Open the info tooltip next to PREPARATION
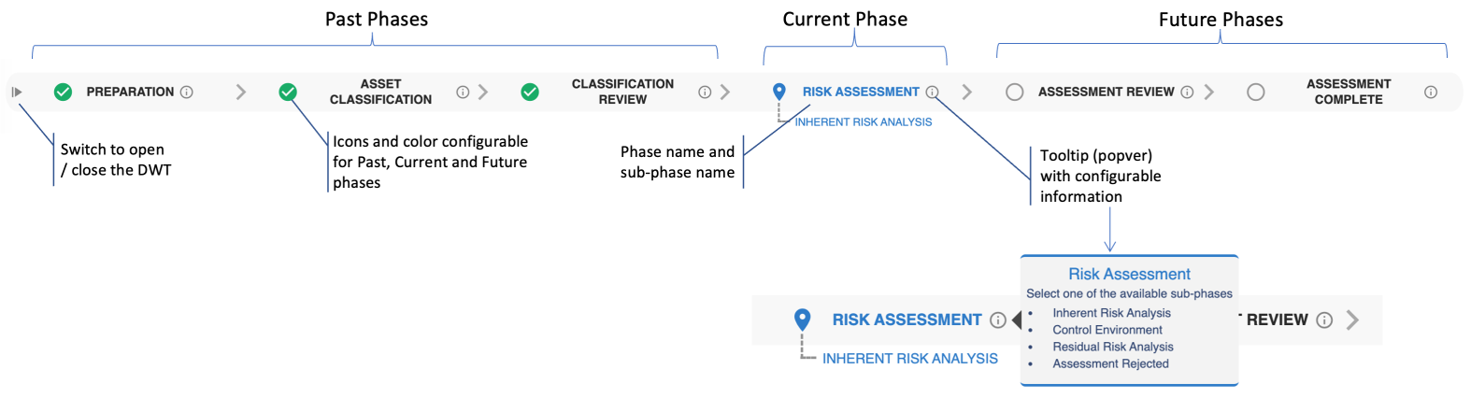This screenshot has width=1471, height=398. [x=187, y=92]
